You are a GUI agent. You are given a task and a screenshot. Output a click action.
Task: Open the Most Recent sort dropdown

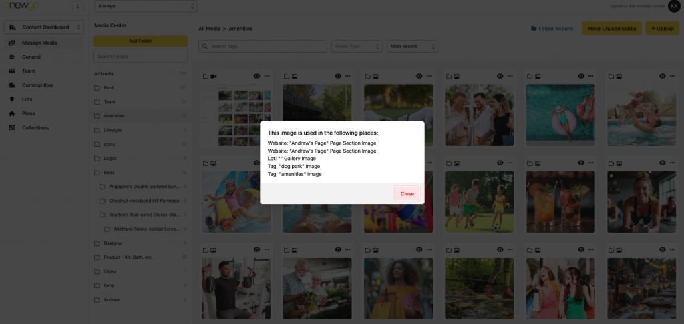click(x=412, y=47)
